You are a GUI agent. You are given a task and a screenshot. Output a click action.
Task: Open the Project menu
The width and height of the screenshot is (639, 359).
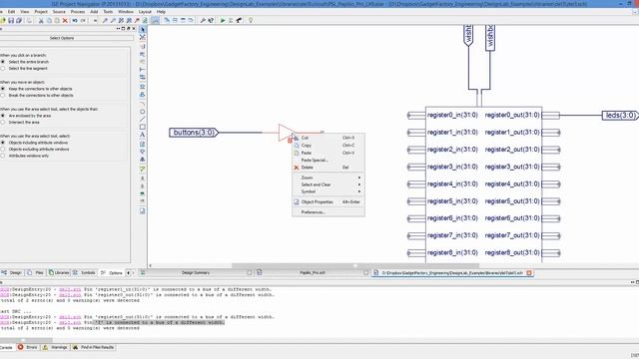(x=41, y=12)
